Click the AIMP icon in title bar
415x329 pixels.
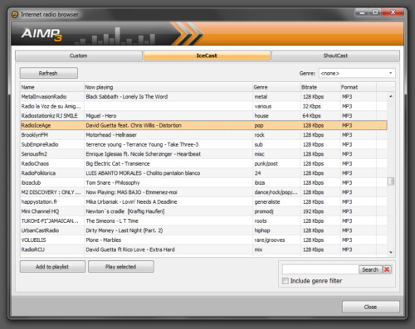15,14
